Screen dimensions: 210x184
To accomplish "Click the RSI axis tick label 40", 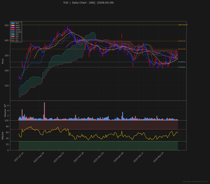I will tap(7, 139).
